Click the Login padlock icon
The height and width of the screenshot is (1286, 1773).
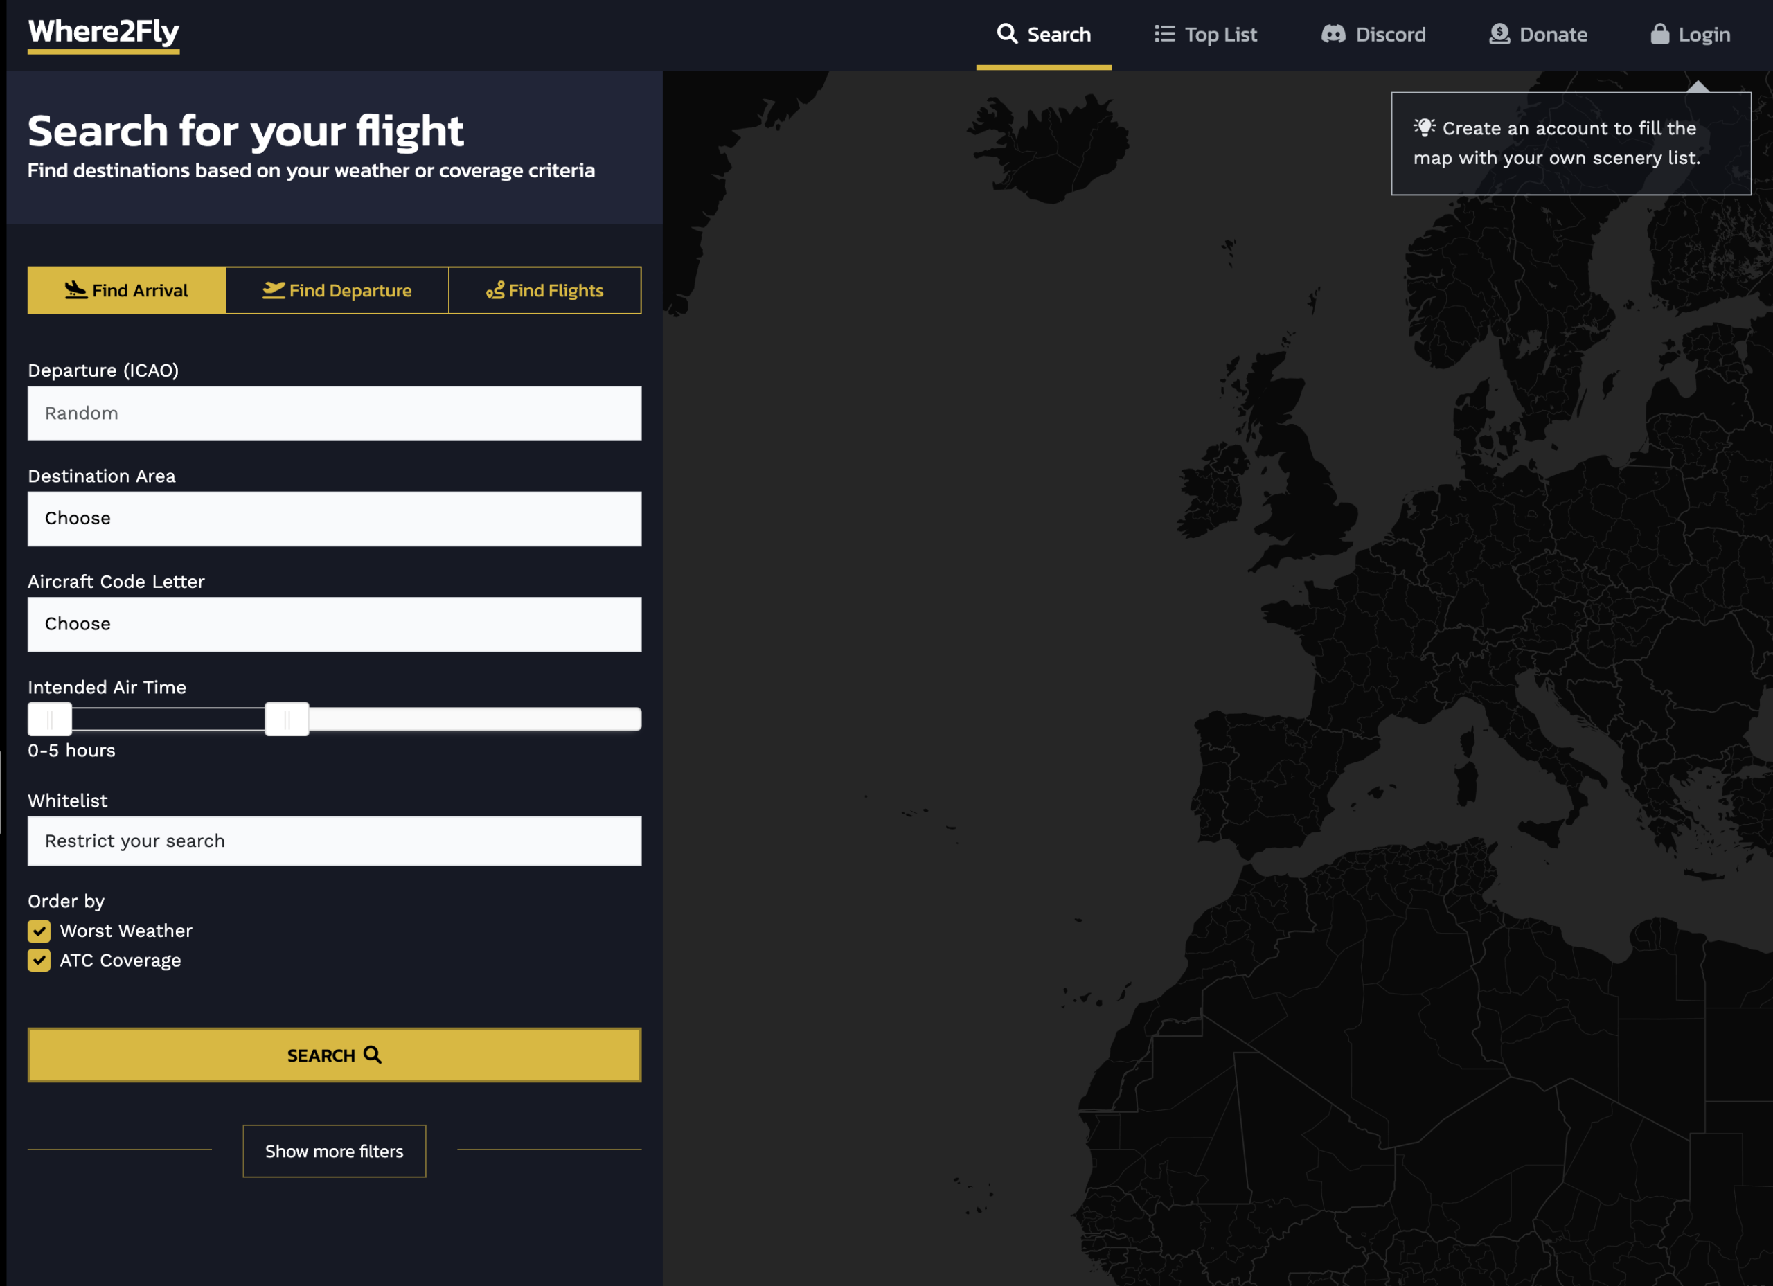click(1659, 34)
